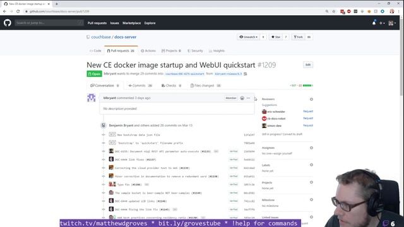Screen dimensions: 404x227
Task: Open Reviewers gear settings
Action: point(311,99)
